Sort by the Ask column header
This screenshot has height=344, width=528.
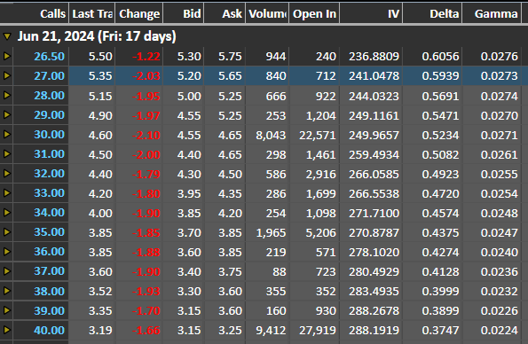(225, 13)
